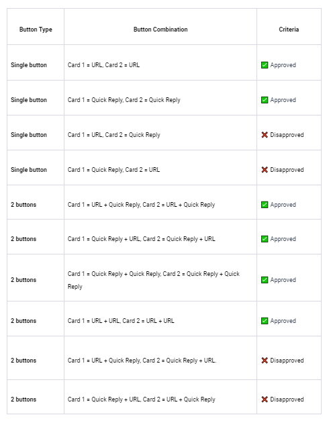Click the Button Type column header

coord(36,30)
